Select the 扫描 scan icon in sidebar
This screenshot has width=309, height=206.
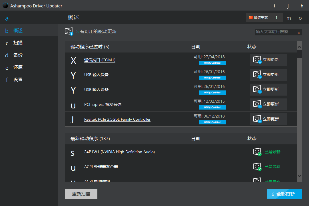click(x=7, y=43)
